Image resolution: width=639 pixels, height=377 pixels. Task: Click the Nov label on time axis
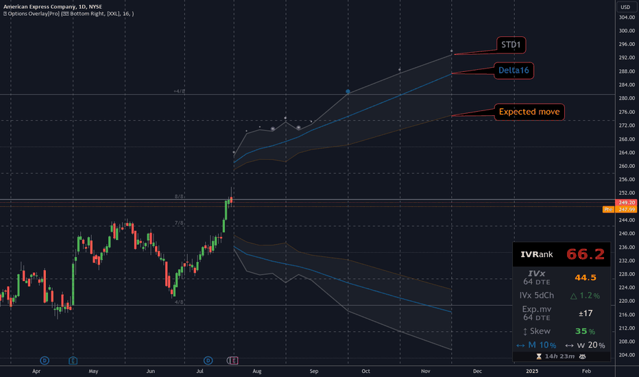[x=426, y=372]
